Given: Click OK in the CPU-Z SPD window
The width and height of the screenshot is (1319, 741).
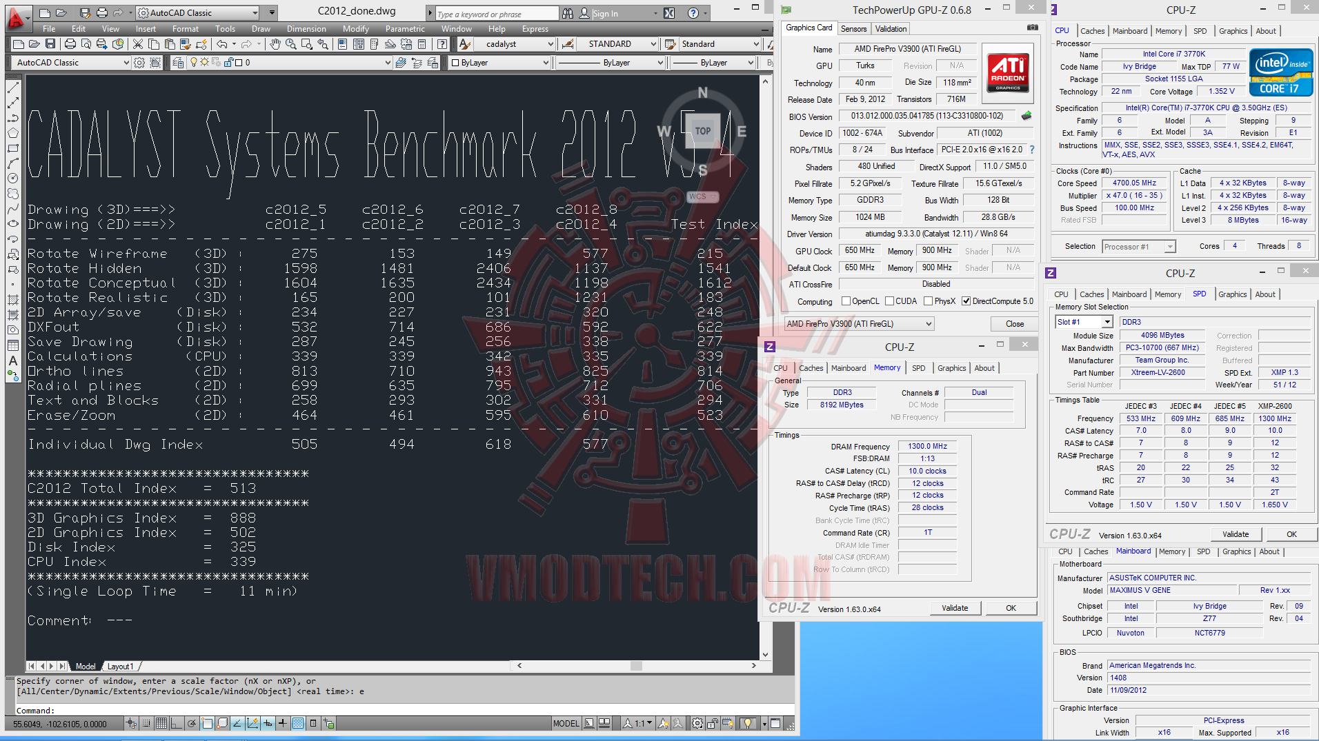Looking at the screenshot, I should point(1291,534).
